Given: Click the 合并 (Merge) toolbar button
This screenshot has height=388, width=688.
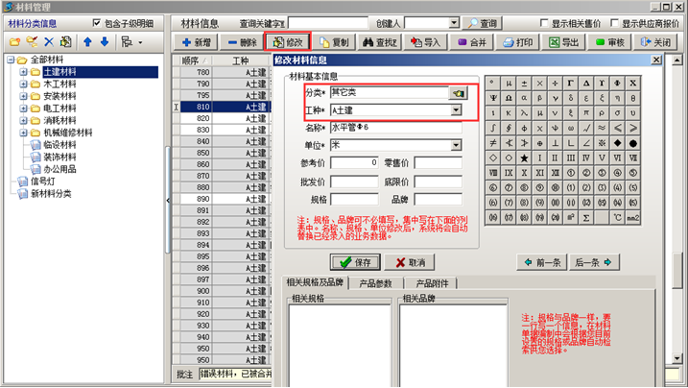Looking at the screenshot, I should [x=471, y=42].
